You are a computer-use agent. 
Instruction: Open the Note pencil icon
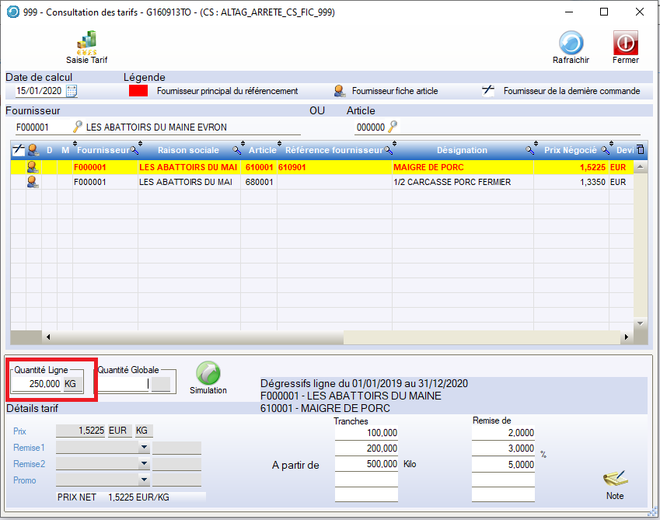click(614, 478)
